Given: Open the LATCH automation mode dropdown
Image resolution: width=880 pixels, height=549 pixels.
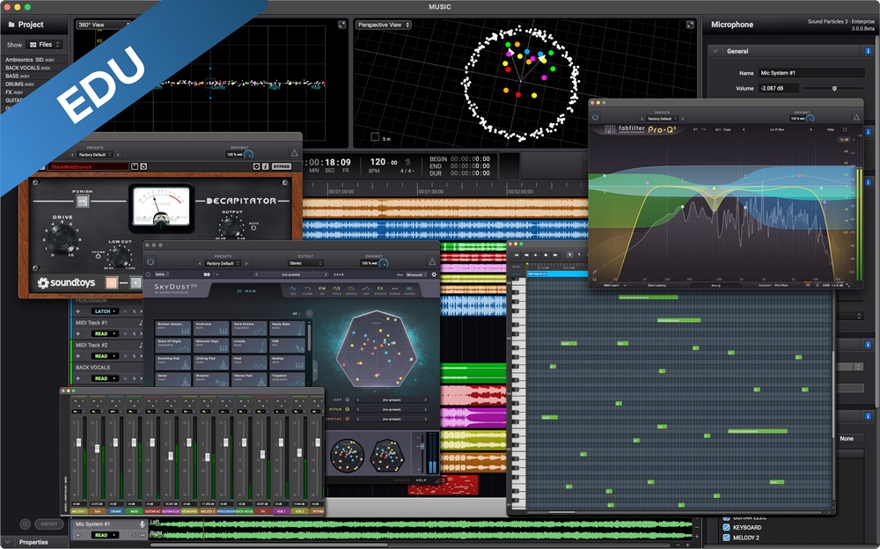Looking at the screenshot, I should tap(105, 311).
